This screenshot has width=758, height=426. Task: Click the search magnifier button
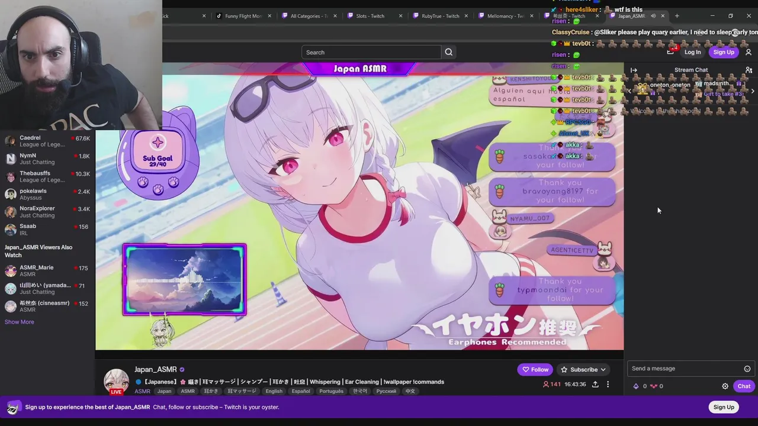pos(449,52)
